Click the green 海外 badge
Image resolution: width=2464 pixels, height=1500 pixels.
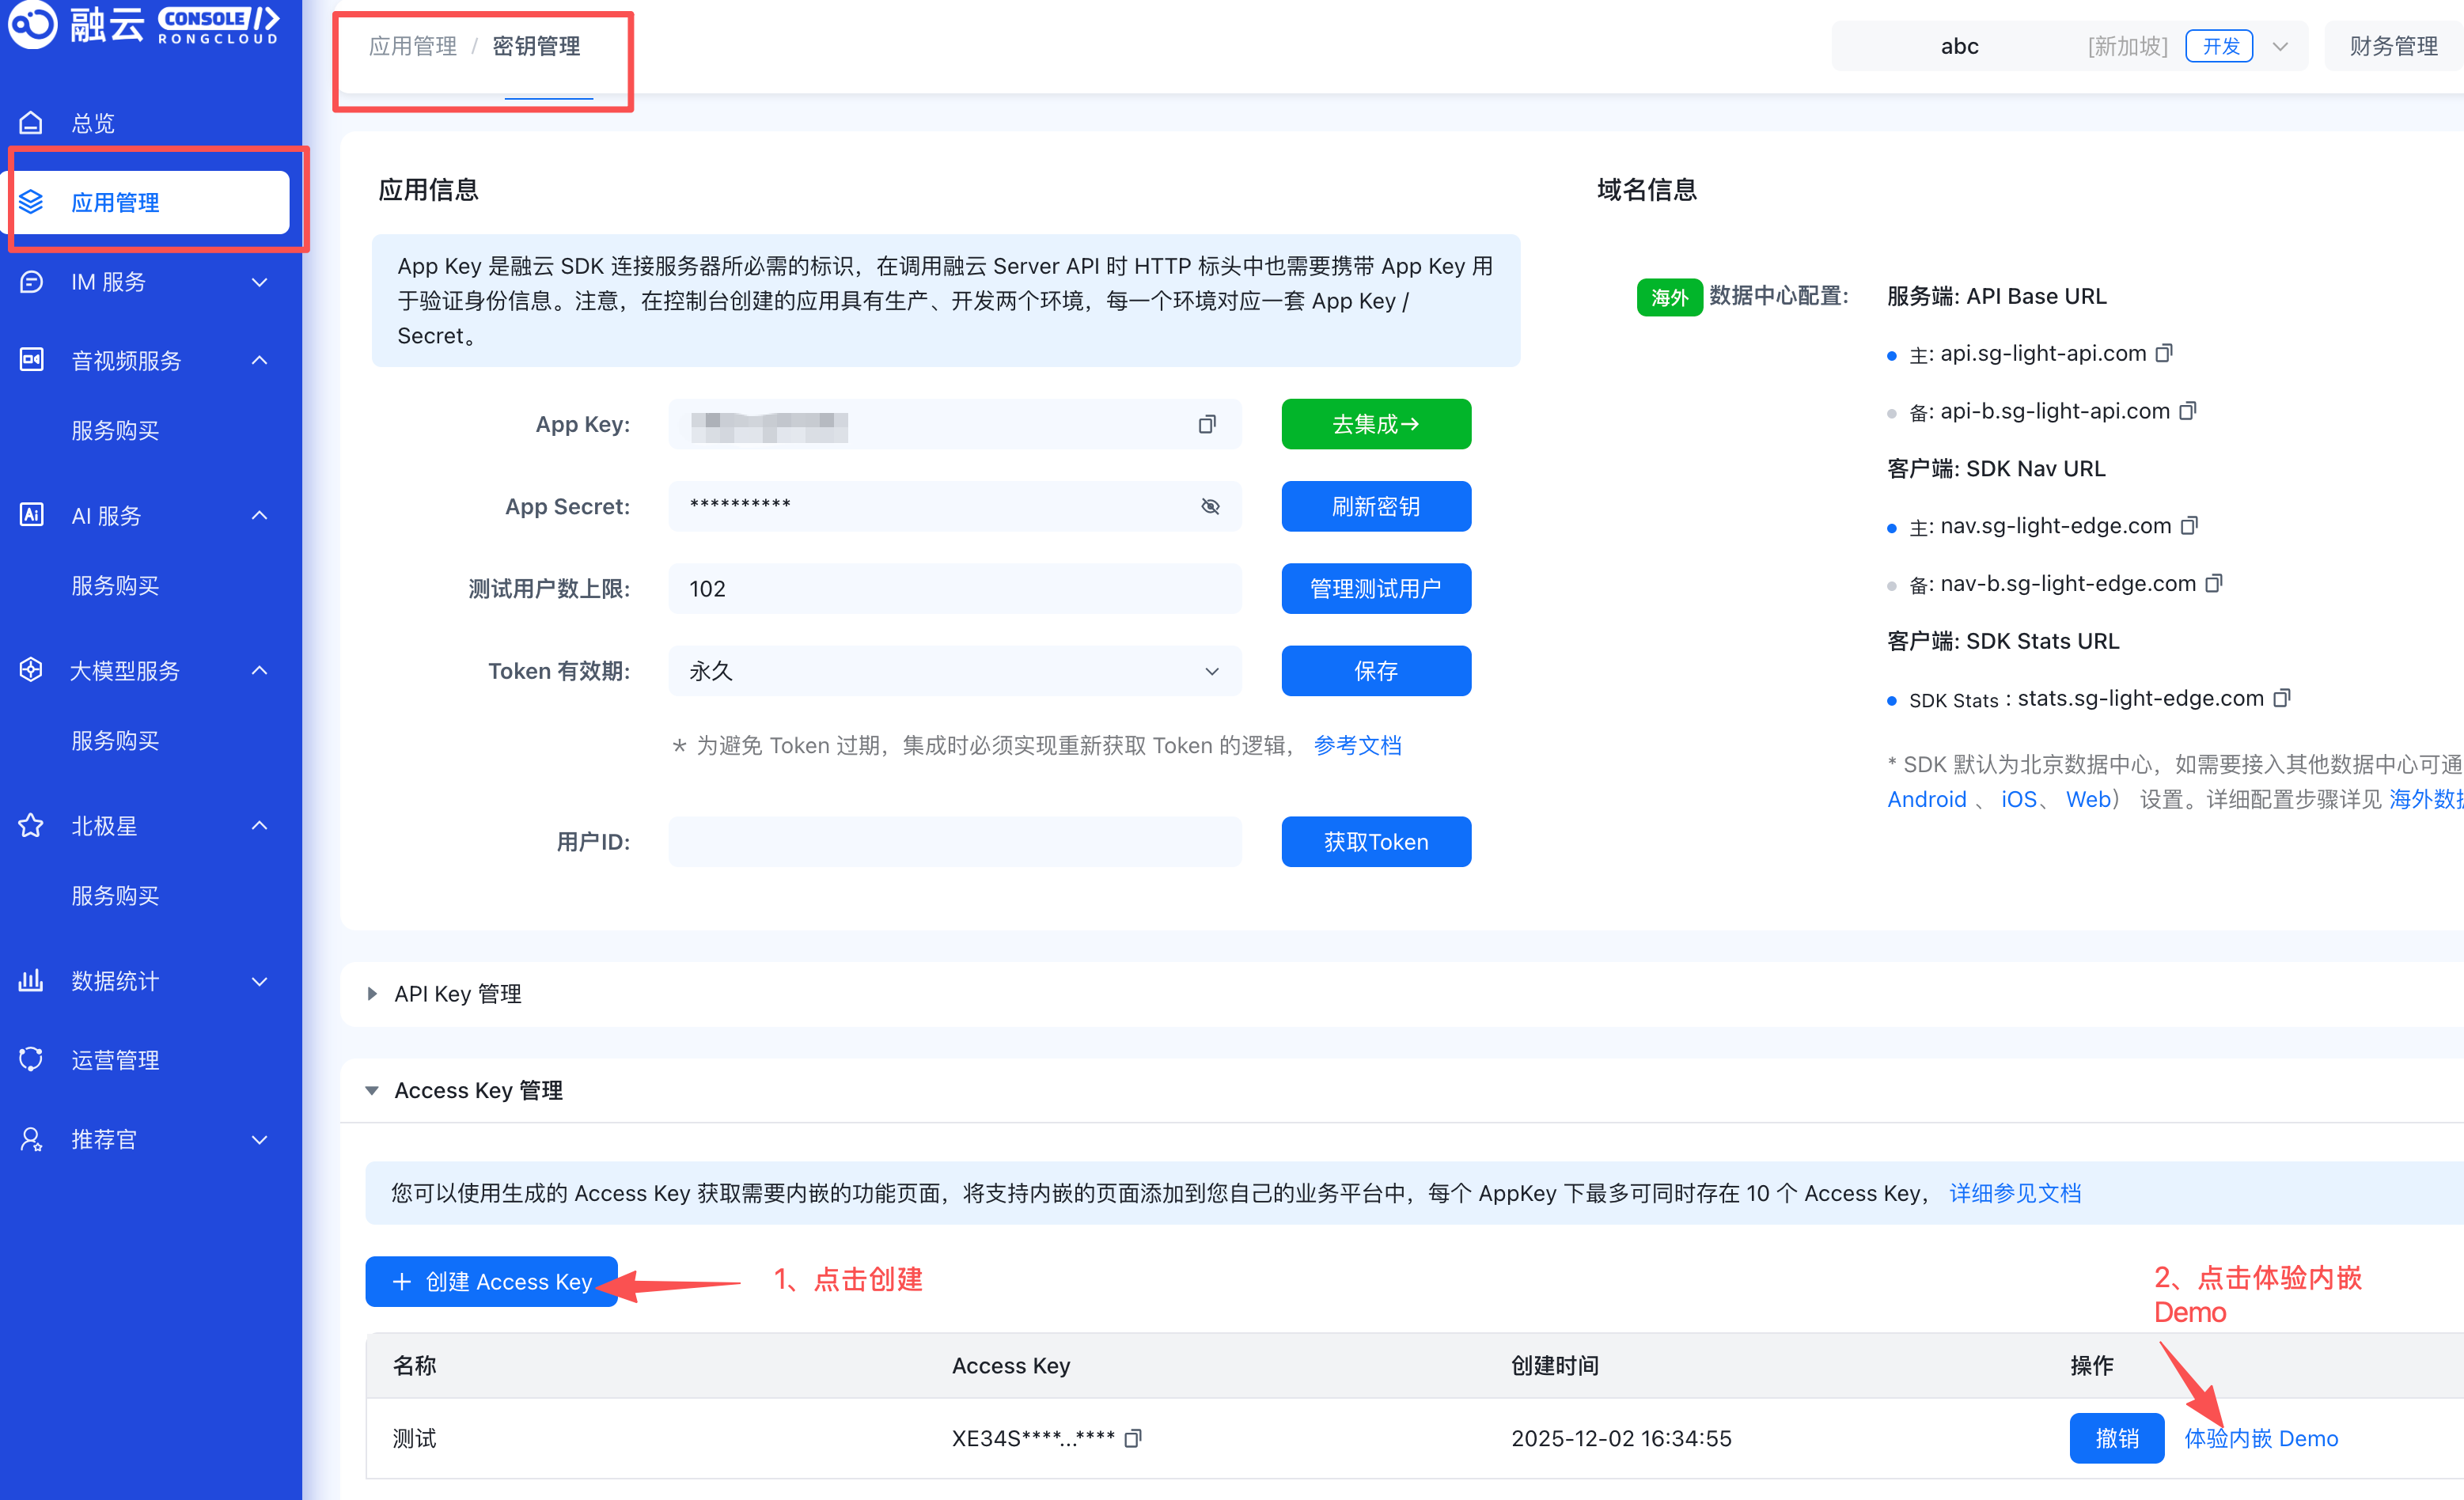click(1669, 297)
